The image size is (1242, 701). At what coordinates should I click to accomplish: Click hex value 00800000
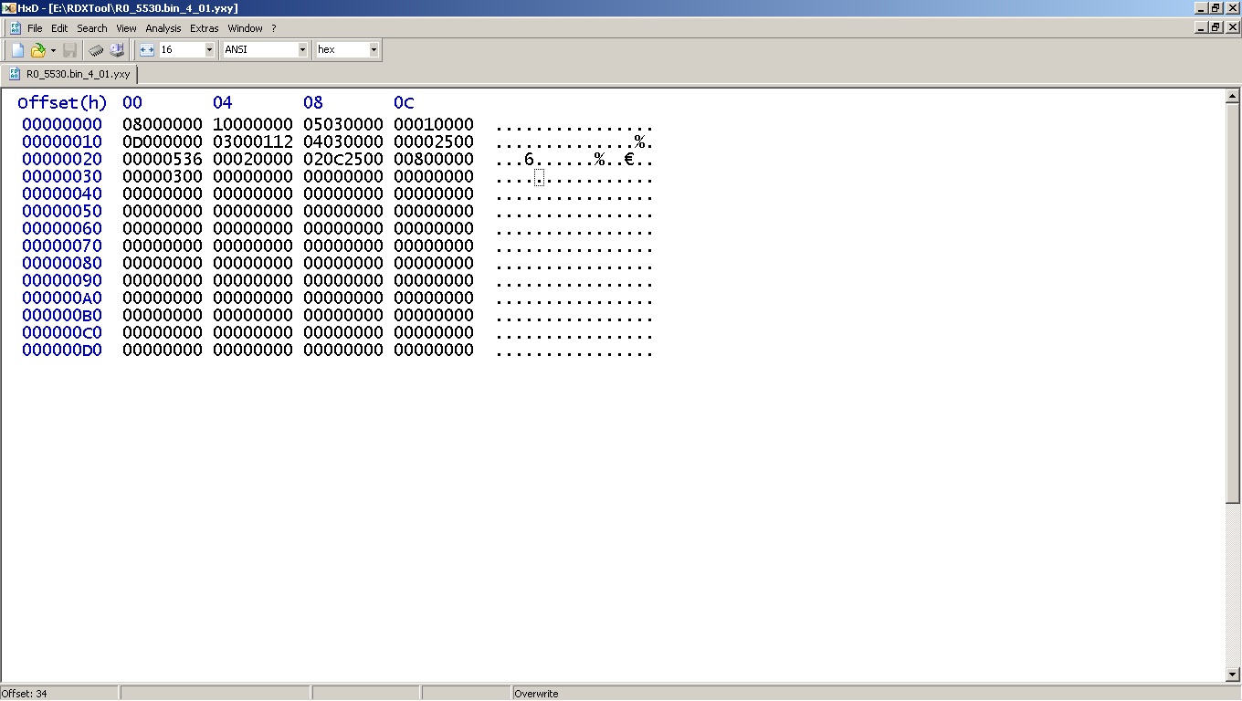tap(434, 159)
